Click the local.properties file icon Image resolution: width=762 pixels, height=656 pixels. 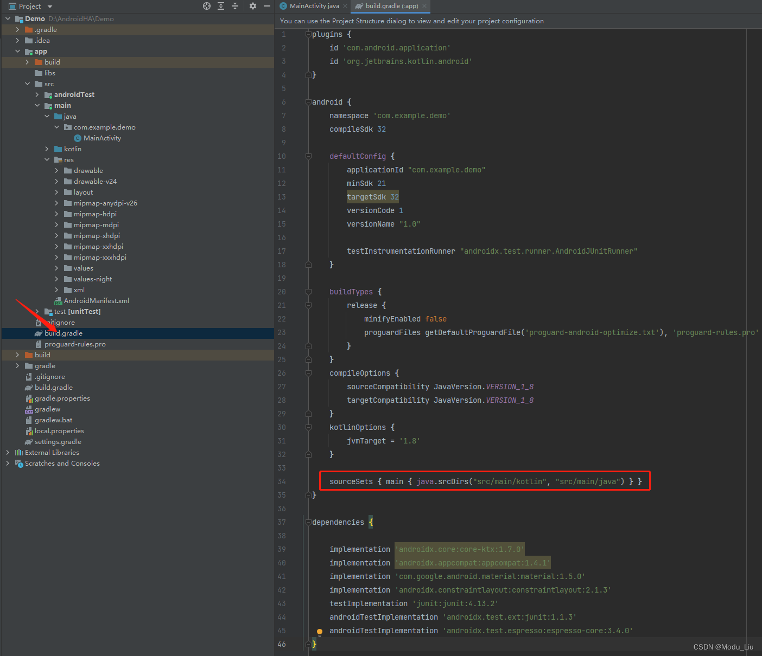29,431
